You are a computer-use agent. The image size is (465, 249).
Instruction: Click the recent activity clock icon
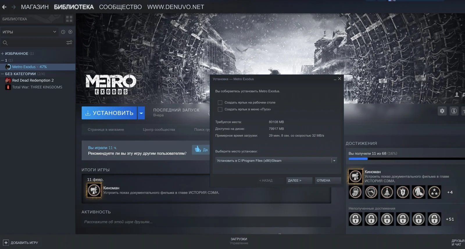click(x=63, y=32)
